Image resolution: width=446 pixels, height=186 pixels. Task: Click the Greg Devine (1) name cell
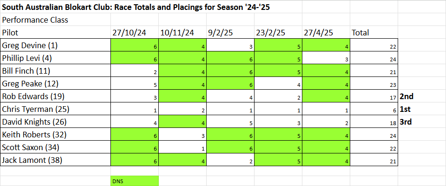click(x=55, y=45)
